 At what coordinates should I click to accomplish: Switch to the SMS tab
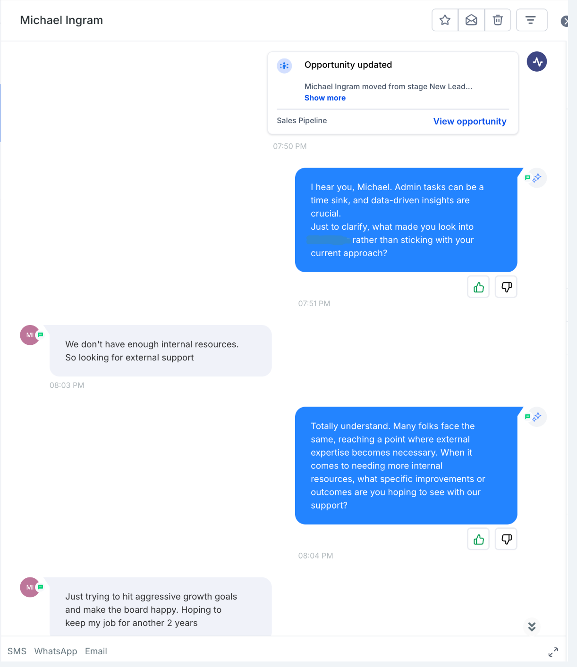pyautogui.click(x=17, y=651)
